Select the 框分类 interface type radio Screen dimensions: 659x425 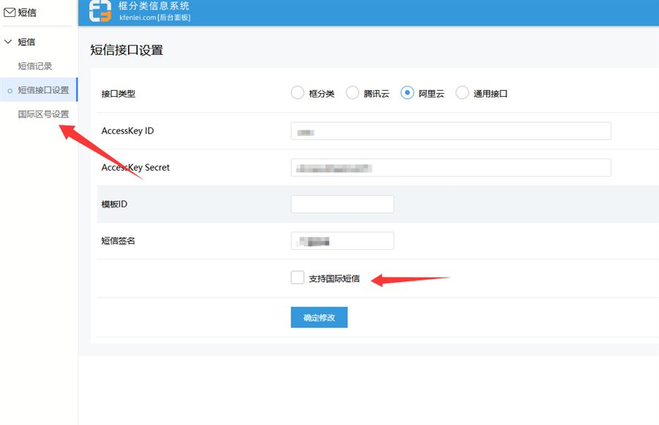[x=297, y=93]
